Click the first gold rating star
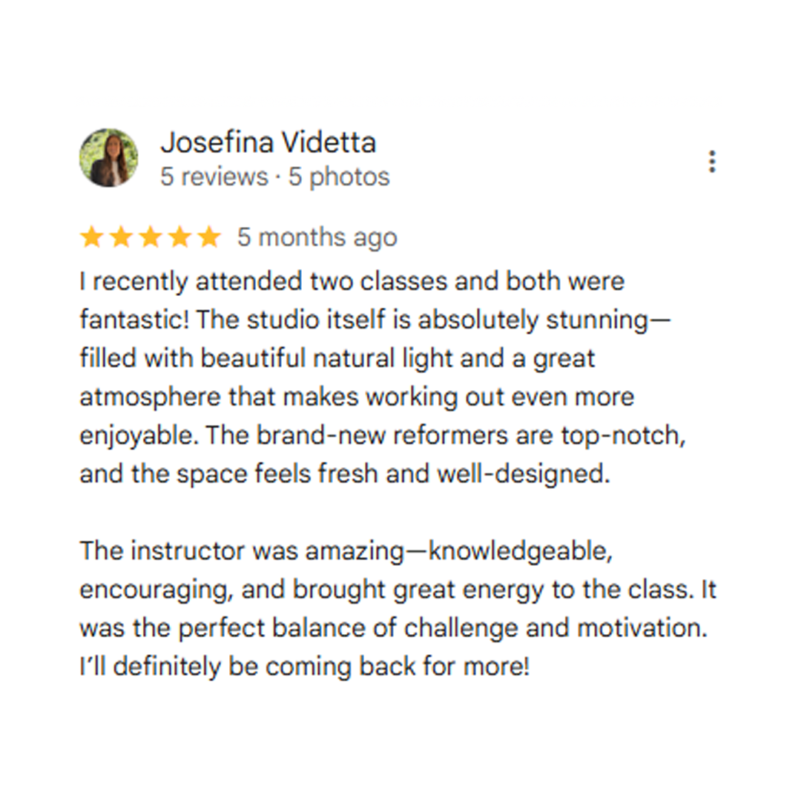Viewport: 801px width, 801px height. [x=92, y=237]
